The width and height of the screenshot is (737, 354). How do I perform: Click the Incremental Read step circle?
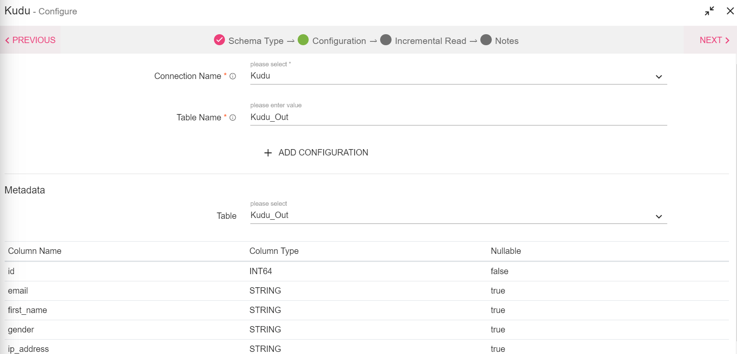point(386,40)
